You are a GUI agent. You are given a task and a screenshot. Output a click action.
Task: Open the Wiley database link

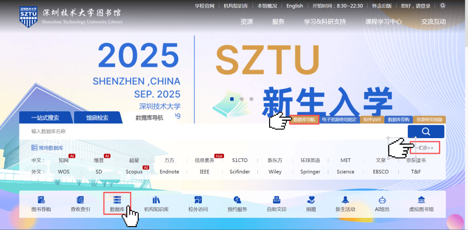[x=275, y=172]
